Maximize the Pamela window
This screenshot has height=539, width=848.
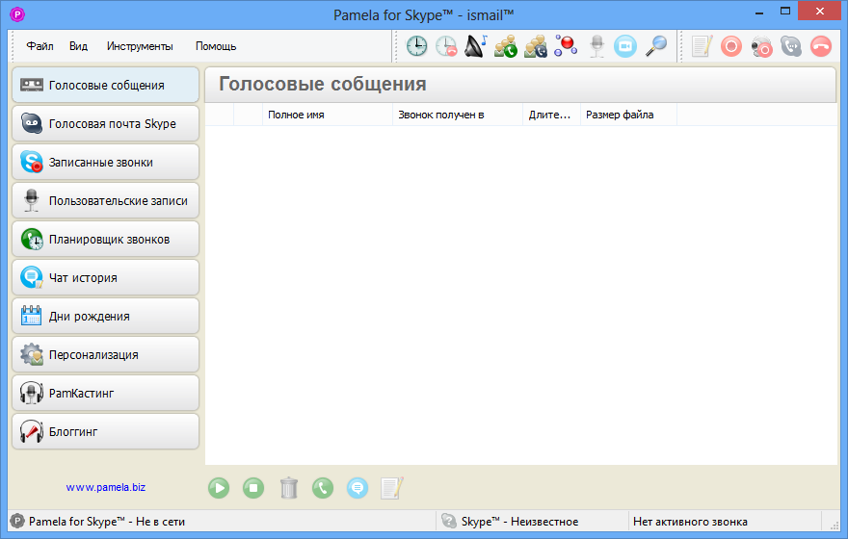[x=785, y=12]
